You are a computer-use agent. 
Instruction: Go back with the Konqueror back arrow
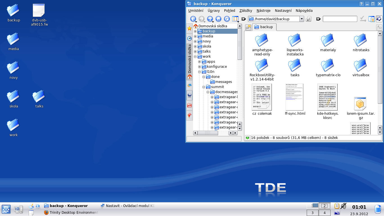(x=193, y=19)
